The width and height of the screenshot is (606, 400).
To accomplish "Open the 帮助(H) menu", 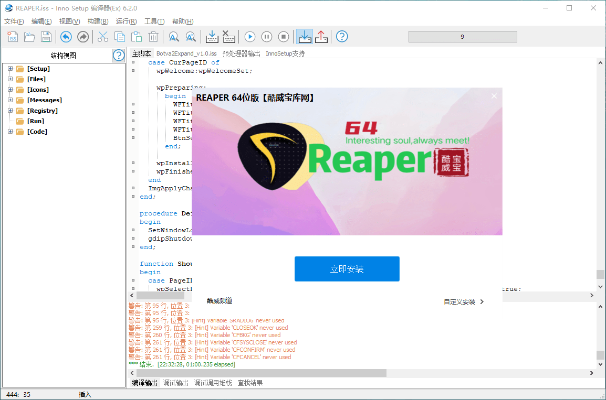I will coord(183,21).
